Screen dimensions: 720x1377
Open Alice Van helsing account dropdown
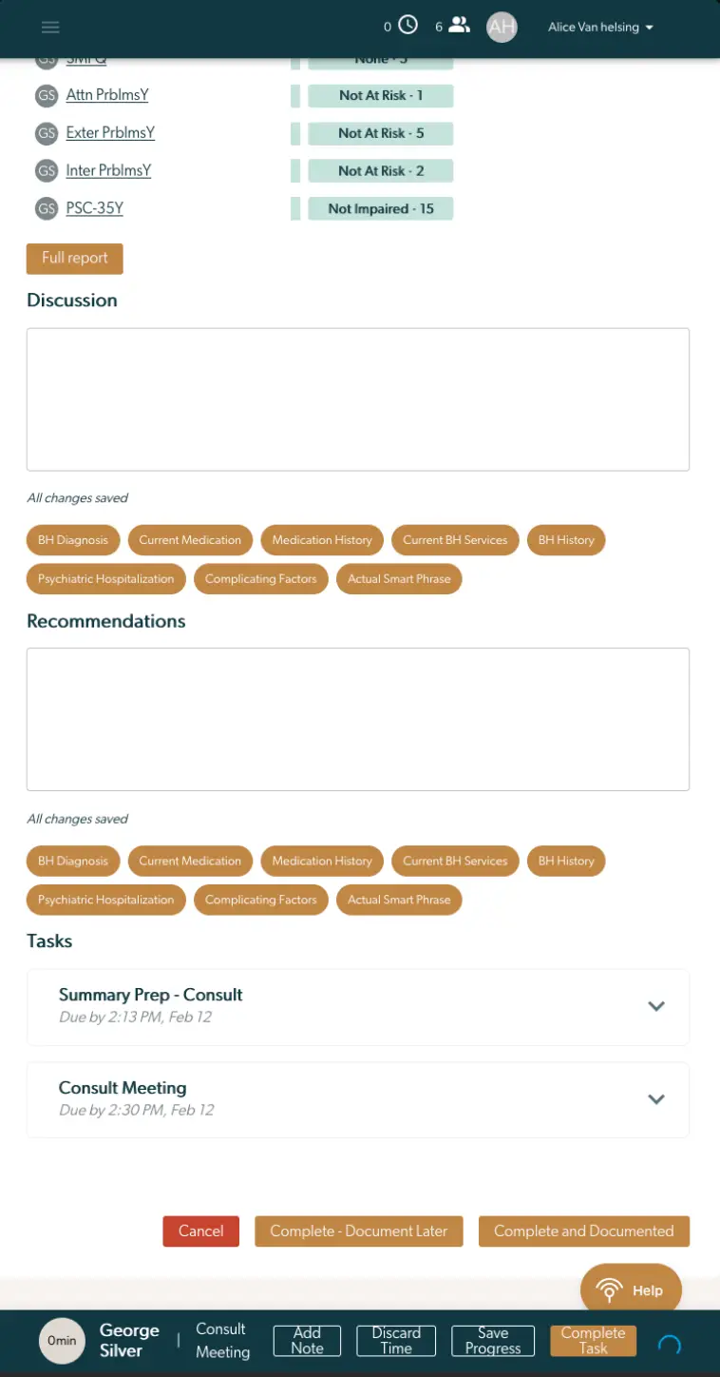click(x=600, y=28)
